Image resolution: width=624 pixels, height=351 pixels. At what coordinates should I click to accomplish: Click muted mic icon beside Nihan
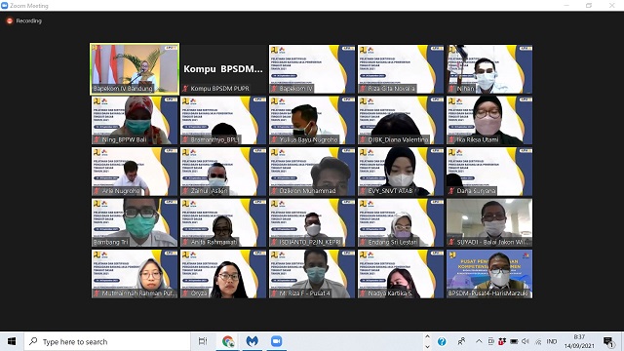[451, 89]
